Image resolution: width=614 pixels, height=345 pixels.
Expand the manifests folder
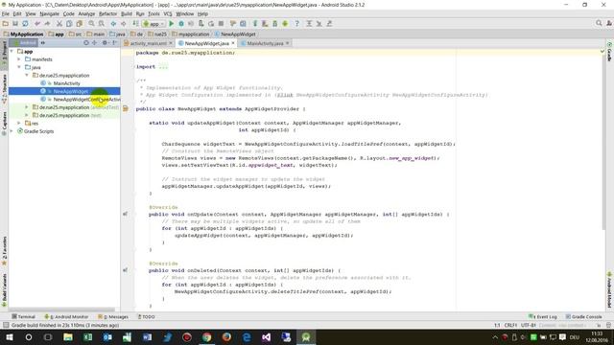pyautogui.click(x=19, y=59)
